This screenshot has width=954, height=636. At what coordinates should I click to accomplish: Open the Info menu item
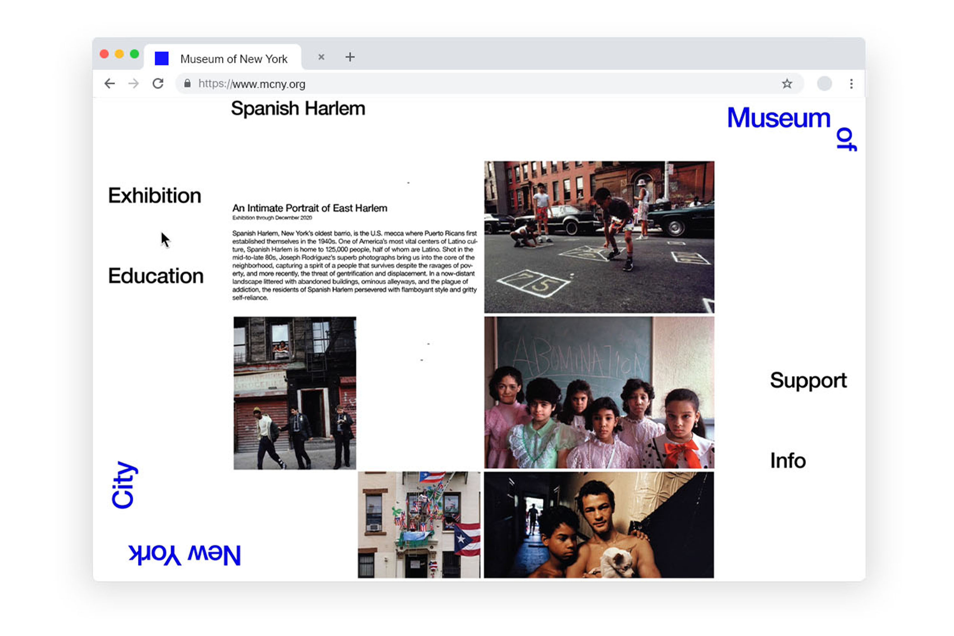(788, 461)
